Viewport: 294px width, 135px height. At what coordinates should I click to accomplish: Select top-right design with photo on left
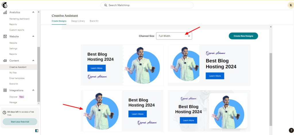click(x=209, y=65)
